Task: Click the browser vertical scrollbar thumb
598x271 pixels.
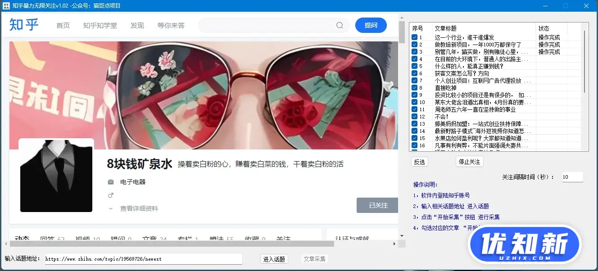Action: [402, 32]
